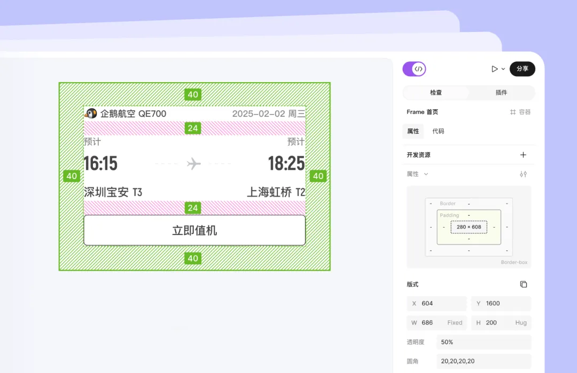Click the 深圳宝安 T3 text
Screen dimensions: 577x373
[113, 192]
